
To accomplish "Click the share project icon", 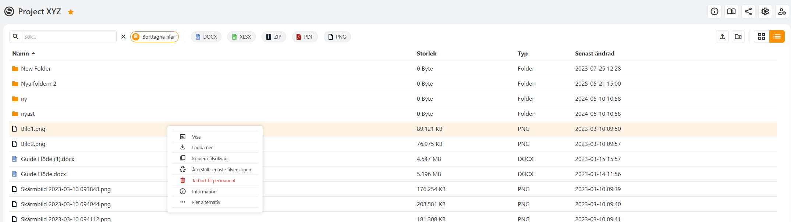I will point(748,11).
